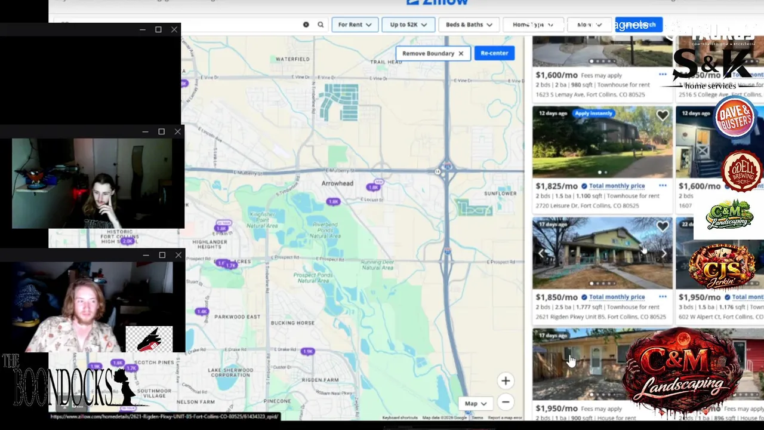Select the 1.9K map marker near Drake Rd
Image resolution: width=764 pixels, height=430 pixels.
pos(308,352)
